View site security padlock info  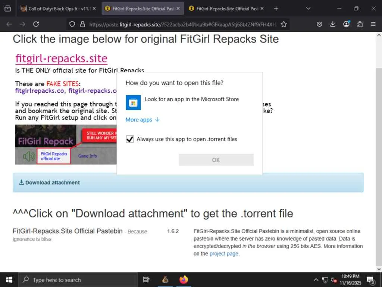pos(82,24)
